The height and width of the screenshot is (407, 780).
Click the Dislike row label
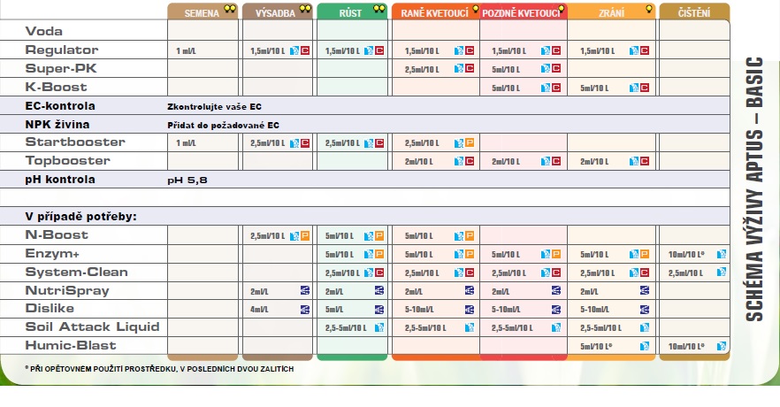click(x=50, y=309)
